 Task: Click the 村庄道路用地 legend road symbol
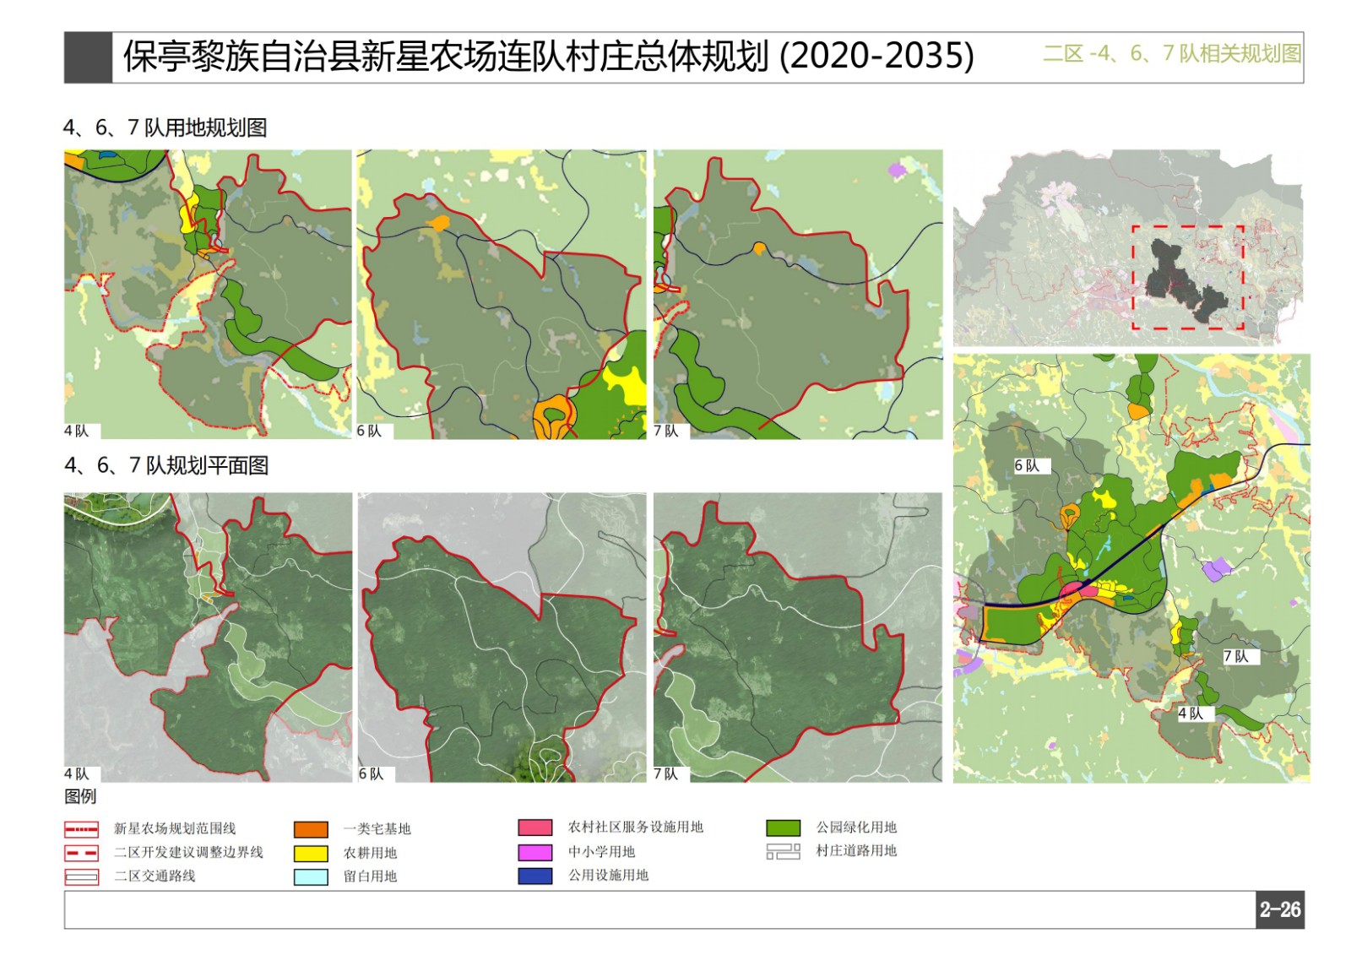[783, 851]
